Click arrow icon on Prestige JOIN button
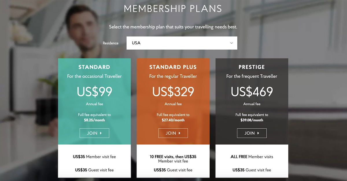This screenshot has width=347, height=181. pyautogui.click(x=258, y=133)
